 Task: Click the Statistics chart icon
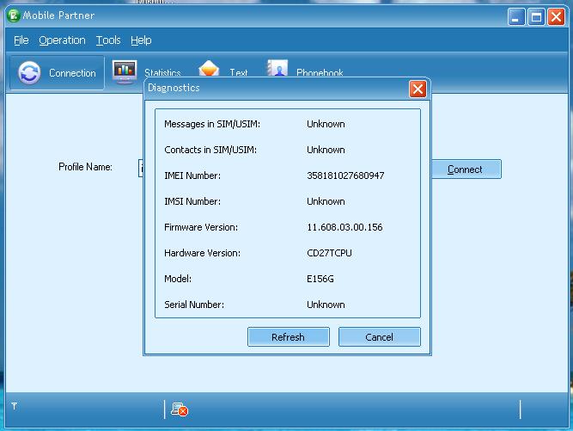pyautogui.click(x=125, y=72)
